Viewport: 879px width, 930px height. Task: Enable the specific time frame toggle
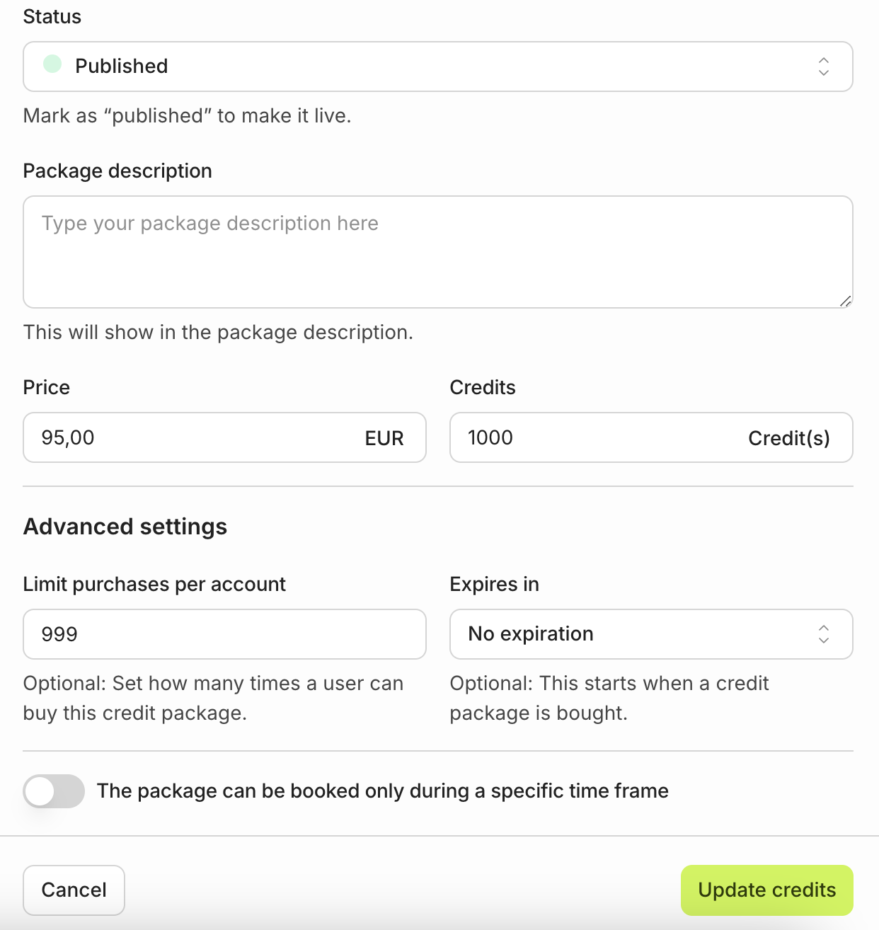(x=54, y=791)
